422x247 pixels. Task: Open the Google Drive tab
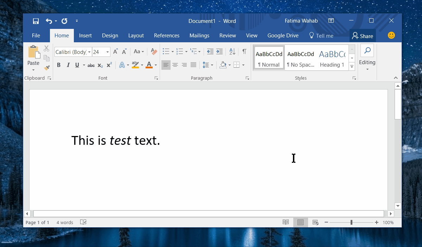tap(283, 36)
